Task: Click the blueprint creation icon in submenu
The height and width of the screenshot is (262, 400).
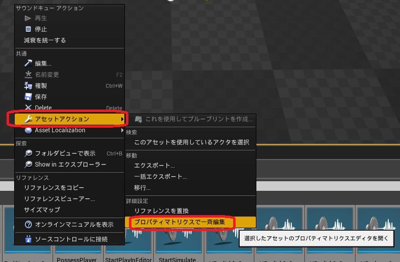Action: tap(139, 119)
